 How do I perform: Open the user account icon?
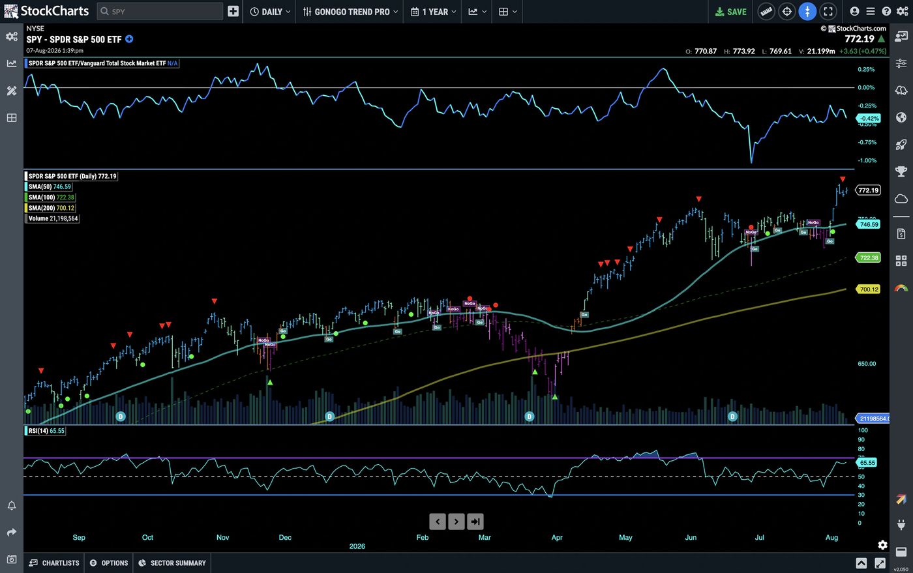854,12
